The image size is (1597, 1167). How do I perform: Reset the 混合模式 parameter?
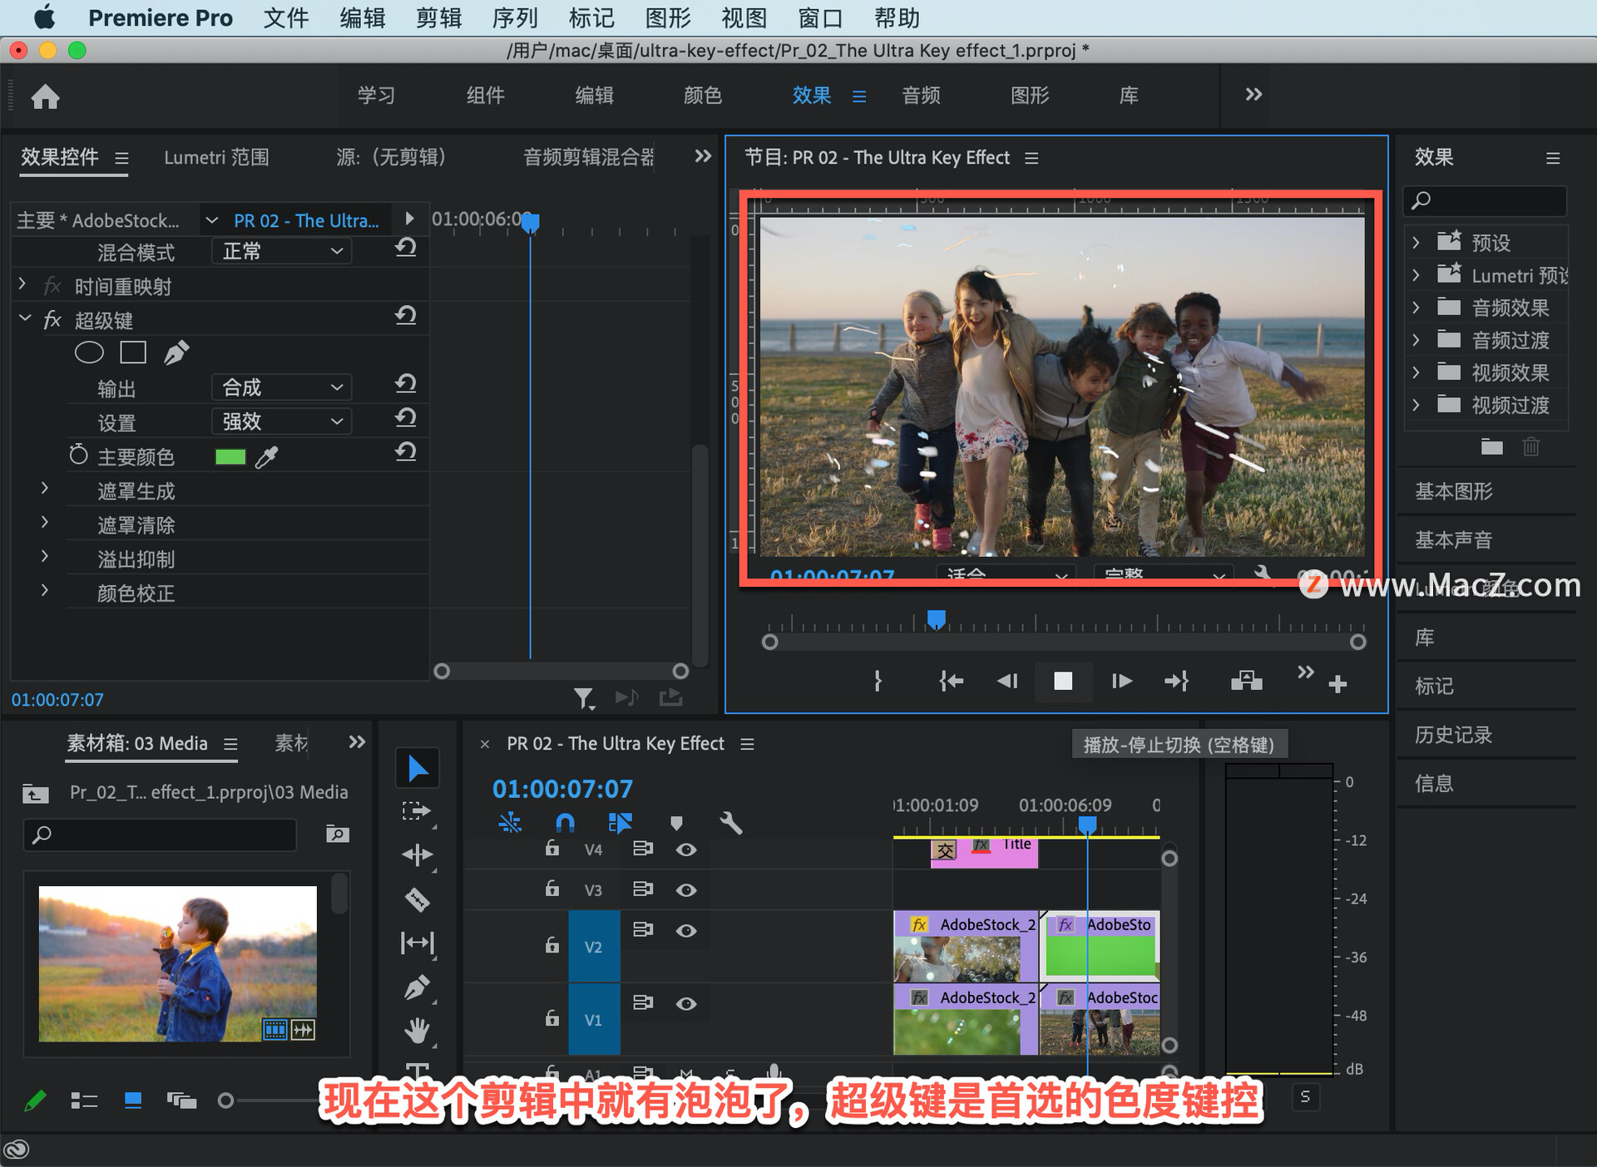[x=405, y=249]
